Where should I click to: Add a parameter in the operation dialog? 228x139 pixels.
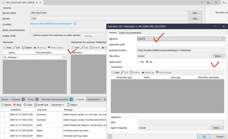(x=115, y=72)
